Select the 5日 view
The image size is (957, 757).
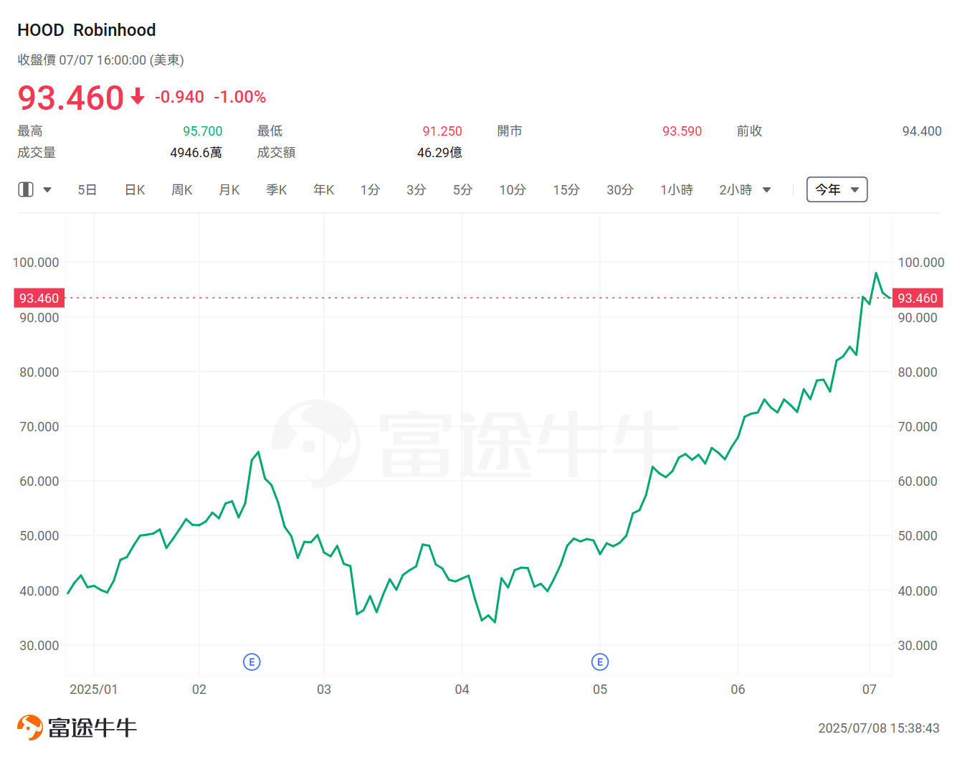pos(87,189)
